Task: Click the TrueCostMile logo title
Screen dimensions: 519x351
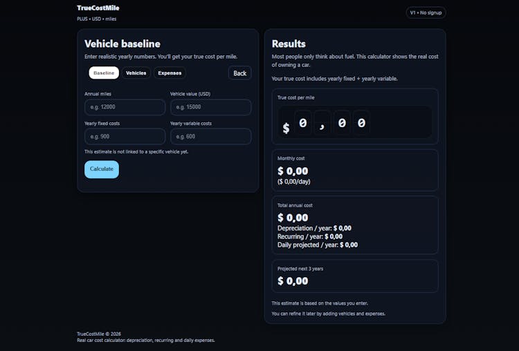Action: 98,8
